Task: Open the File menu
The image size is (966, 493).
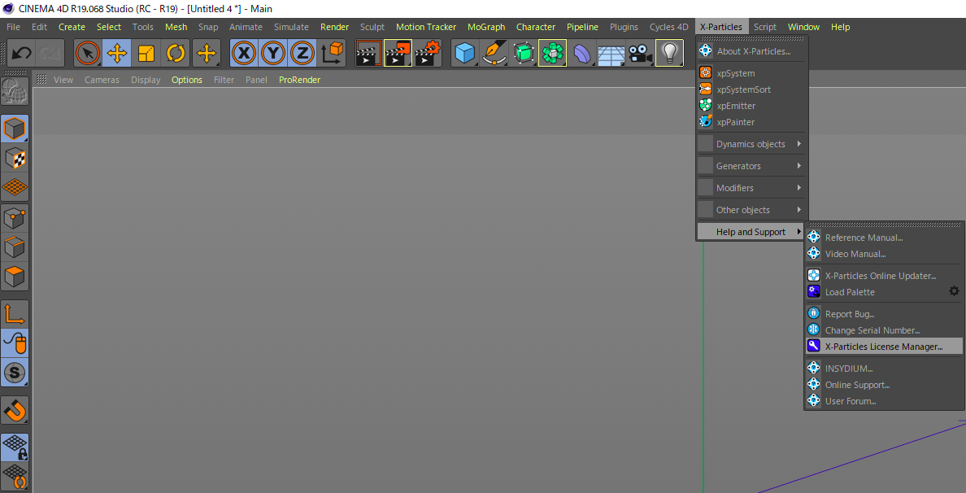Action: 13,27
